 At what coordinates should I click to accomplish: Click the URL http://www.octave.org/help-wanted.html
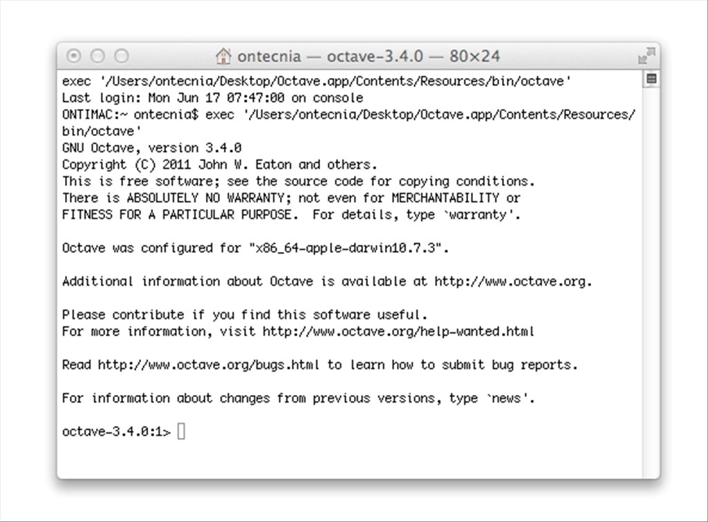coord(398,331)
